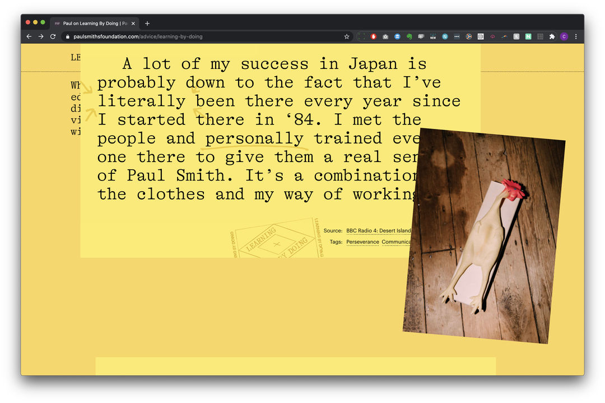This screenshot has height=403, width=605.
Task: Open the BBC Radio 4: Desert Island source link
Action: click(x=379, y=230)
